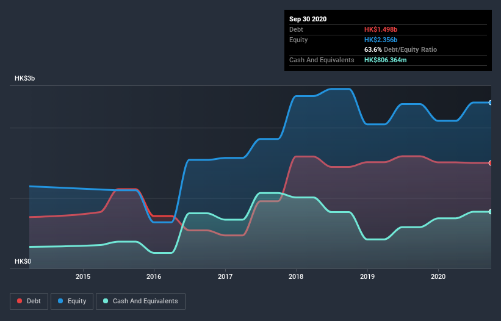The image size is (501, 321).
Task: Click the HK$806.364m cash value
Action: point(385,60)
